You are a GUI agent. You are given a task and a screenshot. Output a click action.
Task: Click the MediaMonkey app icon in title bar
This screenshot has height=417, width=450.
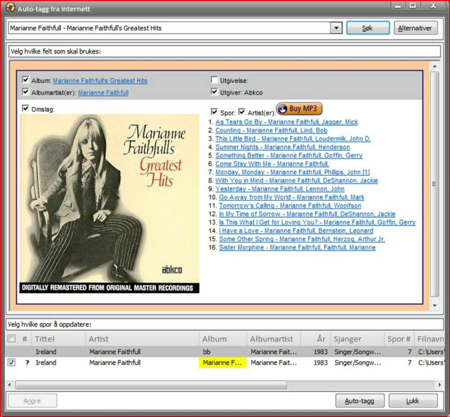click(x=10, y=7)
